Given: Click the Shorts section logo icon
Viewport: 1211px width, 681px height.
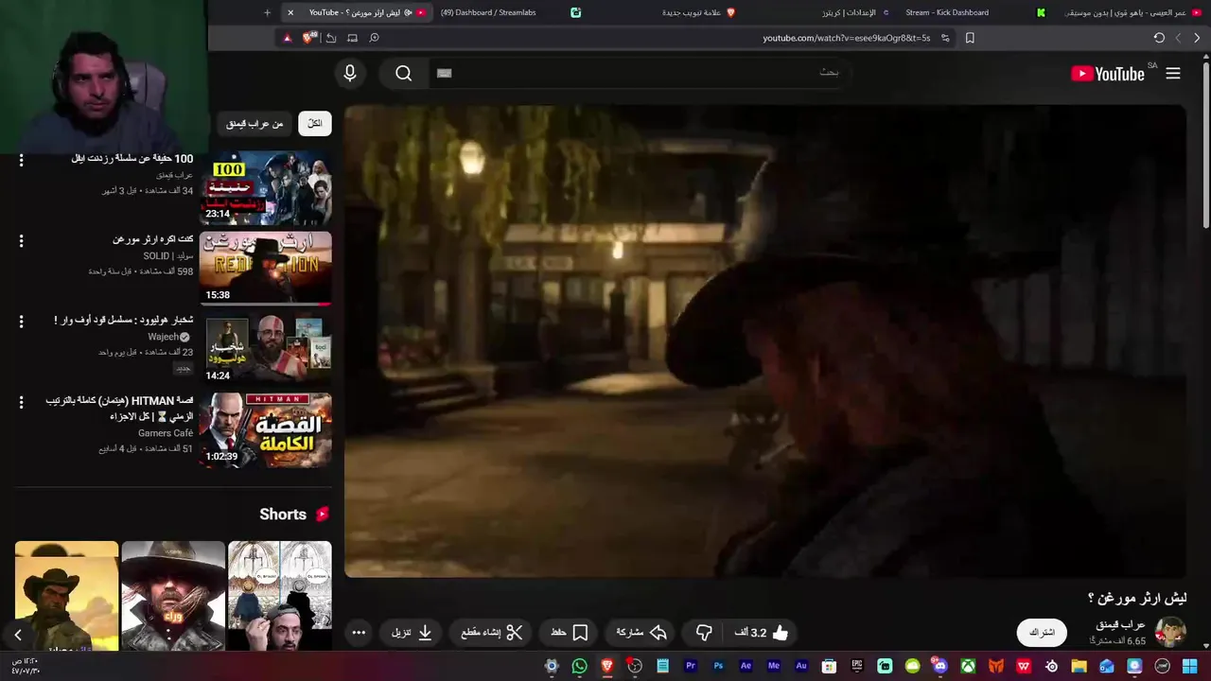Looking at the screenshot, I should 323,515.
